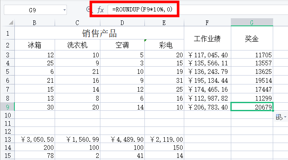Open the paste options icon below G9
The width and height of the screenshot is (288, 160).
coord(279,117)
